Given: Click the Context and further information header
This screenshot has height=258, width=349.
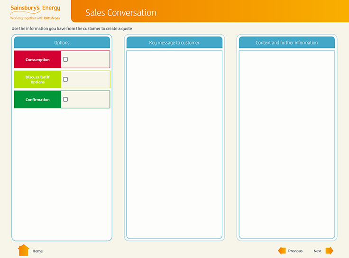Looking at the screenshot, I should pyautogui.click(x=286, y=43).
